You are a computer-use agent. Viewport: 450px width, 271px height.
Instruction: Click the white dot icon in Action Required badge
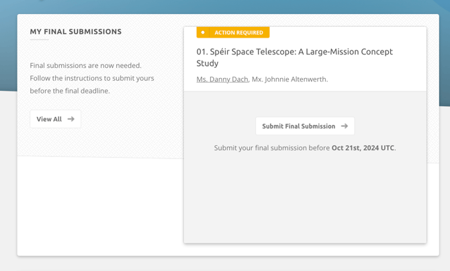pyautogui.click(x=203, y=32)
